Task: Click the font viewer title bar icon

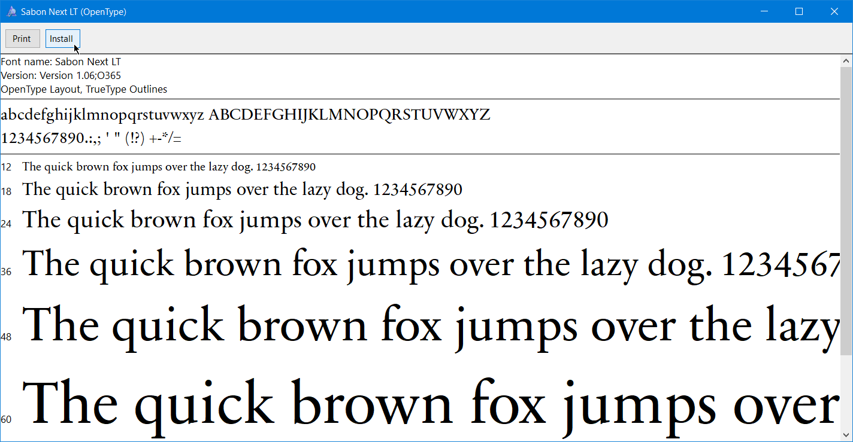Action: tap(11, 11)
